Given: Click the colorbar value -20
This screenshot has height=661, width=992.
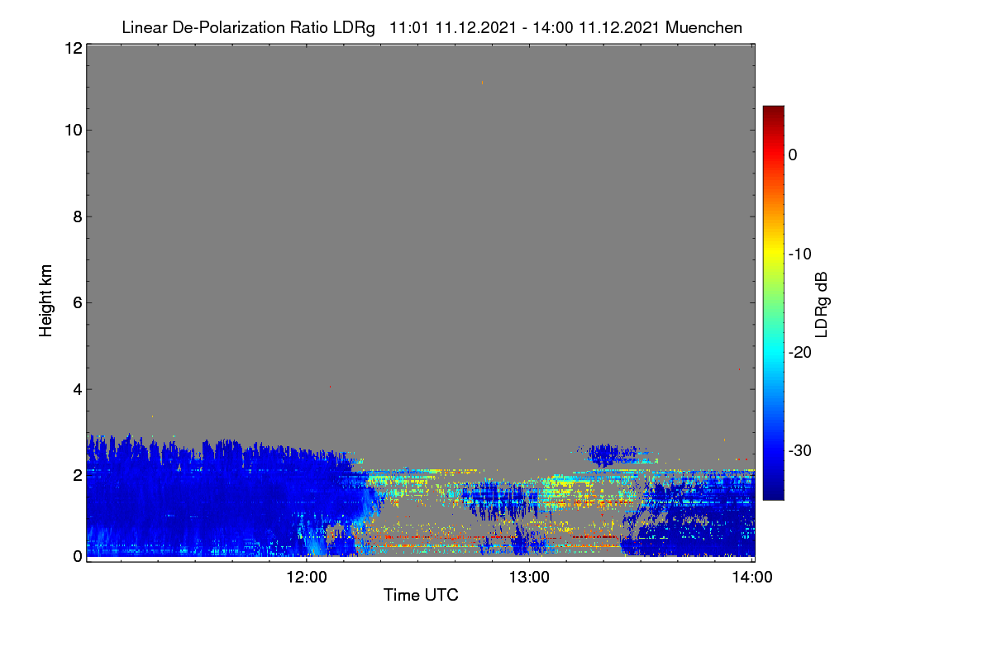Looking at the screenshot, I should pyautogui.click(x=799, y=352).
